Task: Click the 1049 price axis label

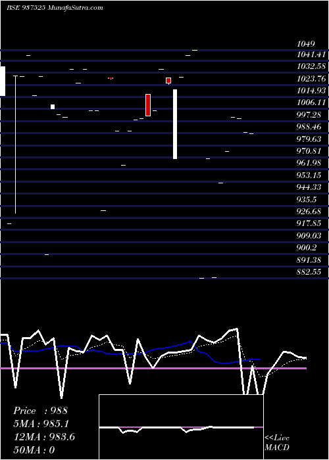Action: coord(306,44)
